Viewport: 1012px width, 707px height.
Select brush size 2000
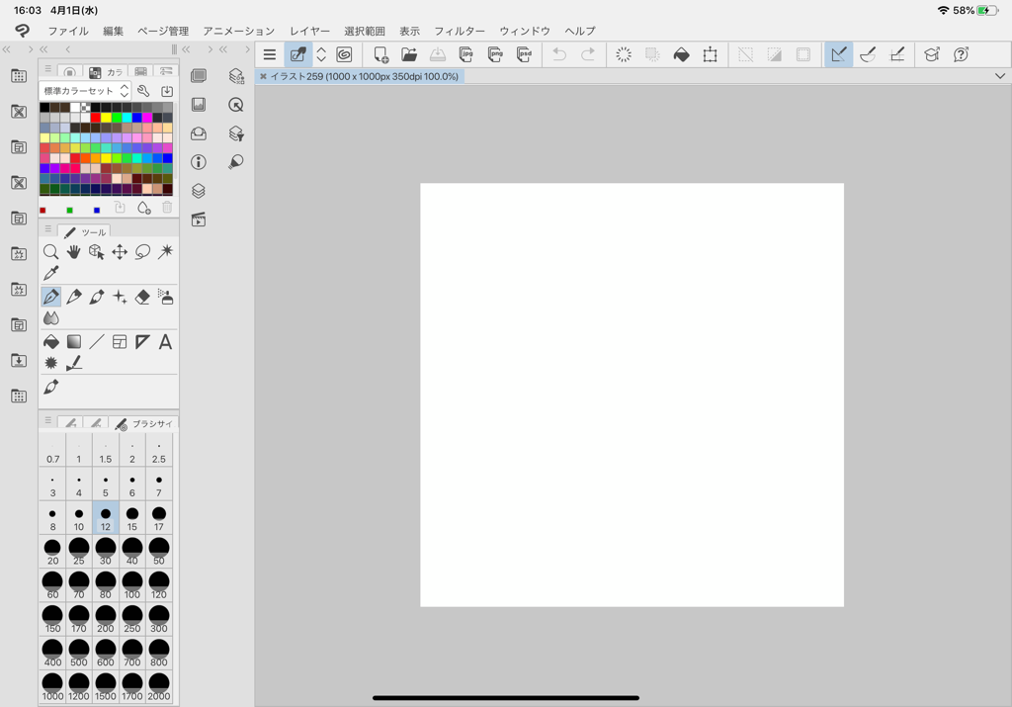159,686
